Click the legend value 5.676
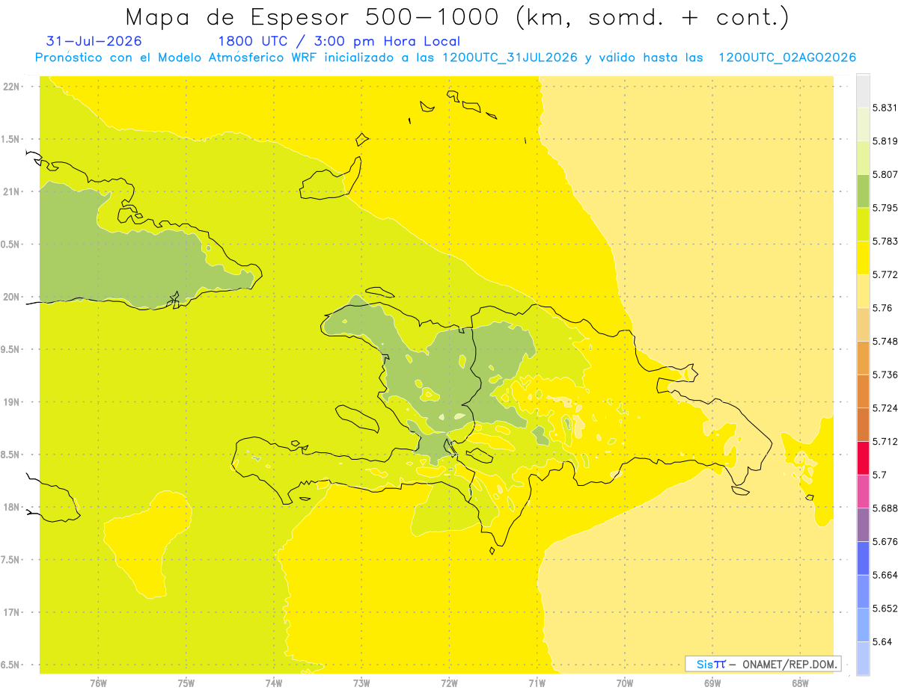This screenshot has height=693, width=898. 885,541
